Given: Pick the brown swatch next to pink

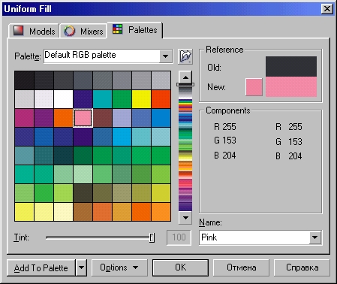Looking at the screenshot, I should coord(102,118).
